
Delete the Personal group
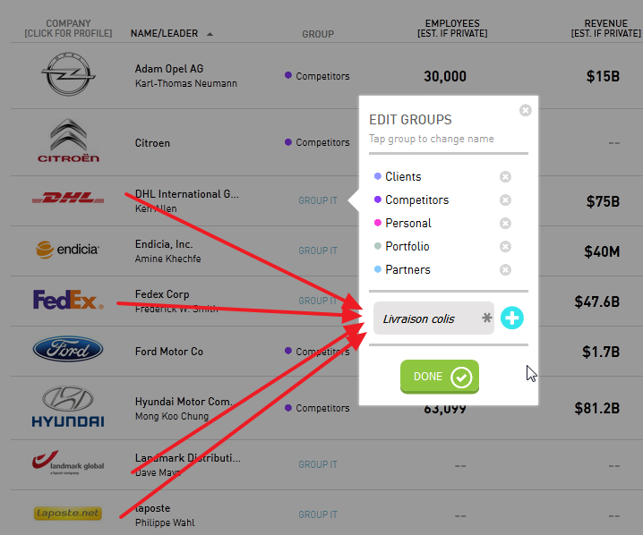coord(505,224)
